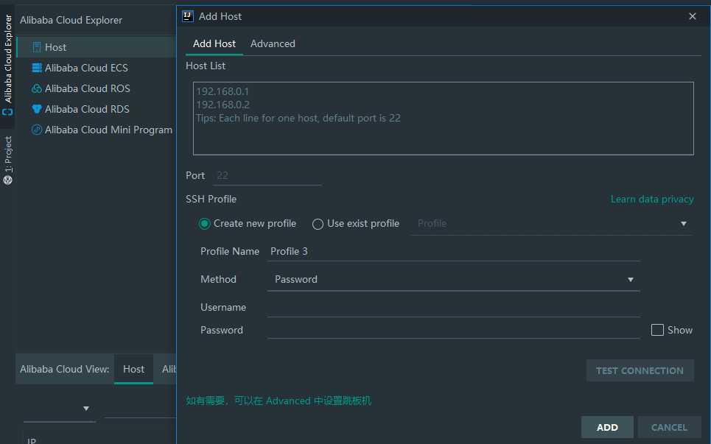Close the Add Host dialog
Image resolution: width=711 pixels, height=444 pixels.
tap(693, 16)
